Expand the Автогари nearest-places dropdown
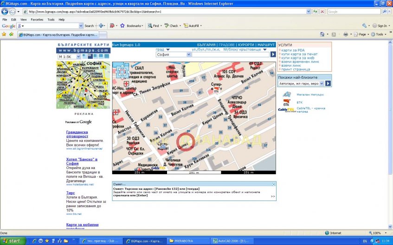Image resolution: width=393 pixels, height=245 pixels. click(x=301, y=83)
